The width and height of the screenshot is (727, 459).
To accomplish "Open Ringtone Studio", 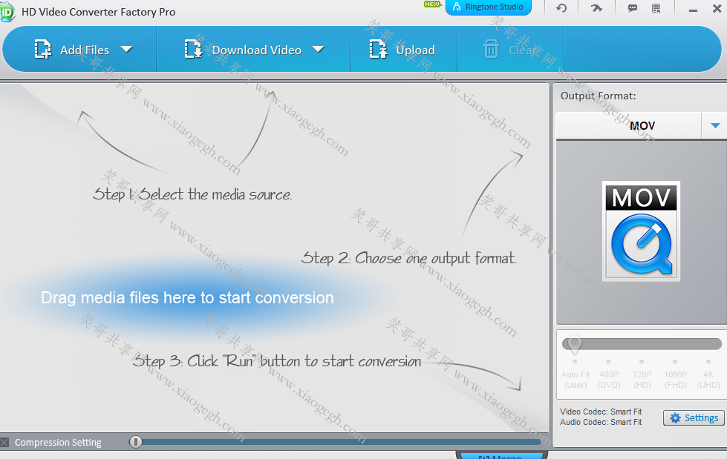I will [488, 7].
